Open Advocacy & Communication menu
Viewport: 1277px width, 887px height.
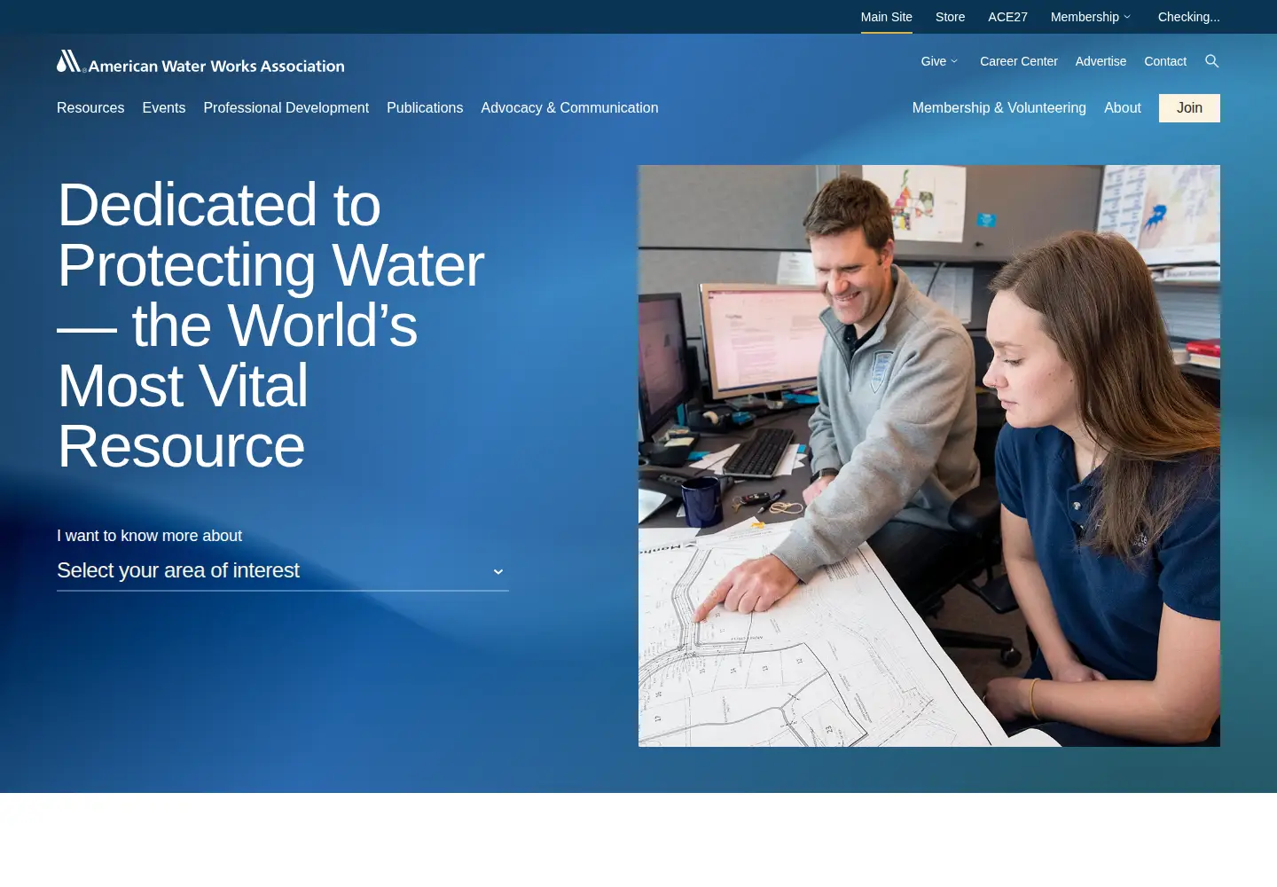click(x=569, y=107)
